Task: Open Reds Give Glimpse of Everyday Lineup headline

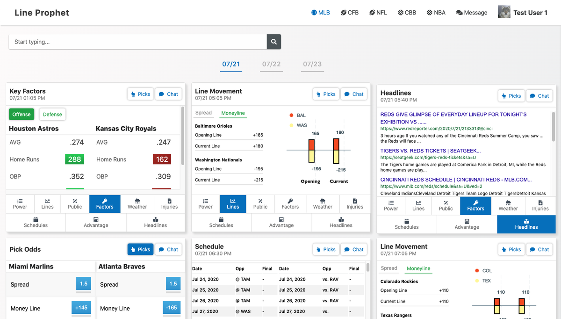Action: (453, 118)
